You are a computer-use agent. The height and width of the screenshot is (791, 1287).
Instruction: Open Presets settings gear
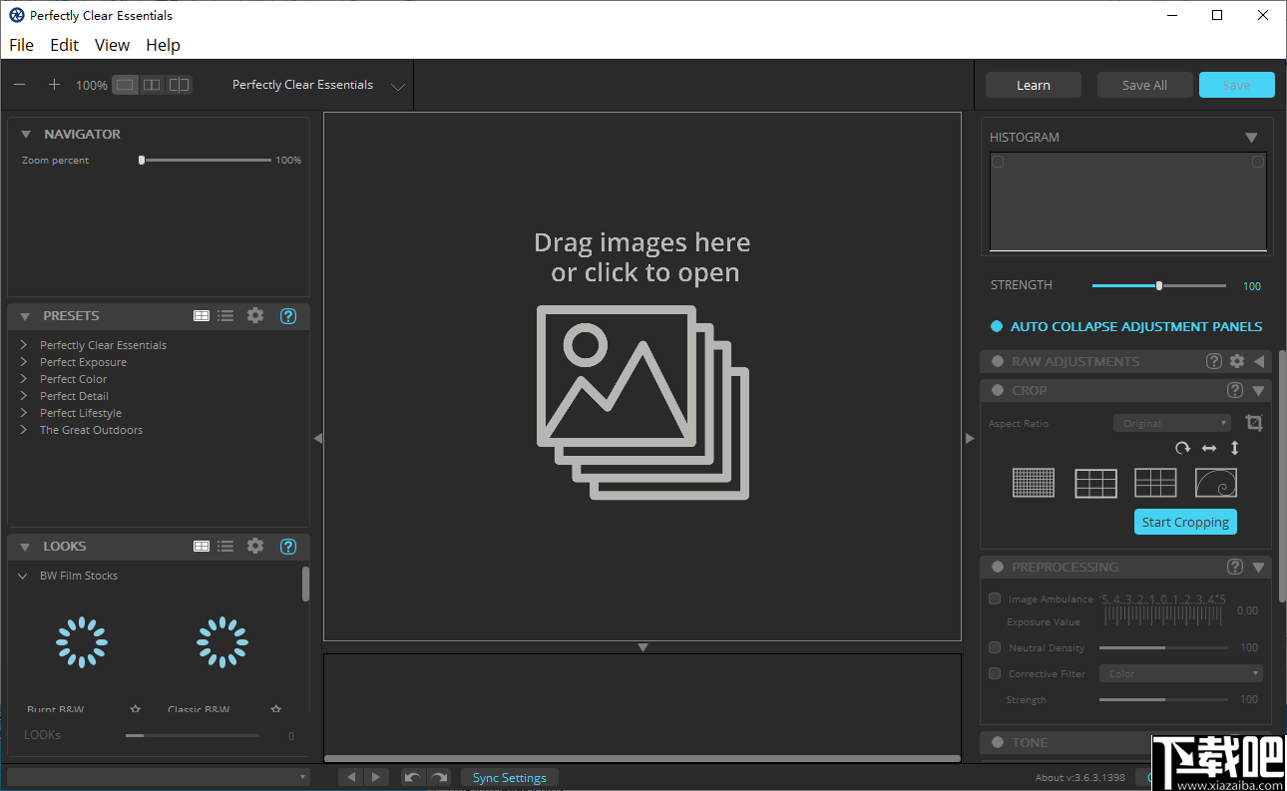coord(255,315)
